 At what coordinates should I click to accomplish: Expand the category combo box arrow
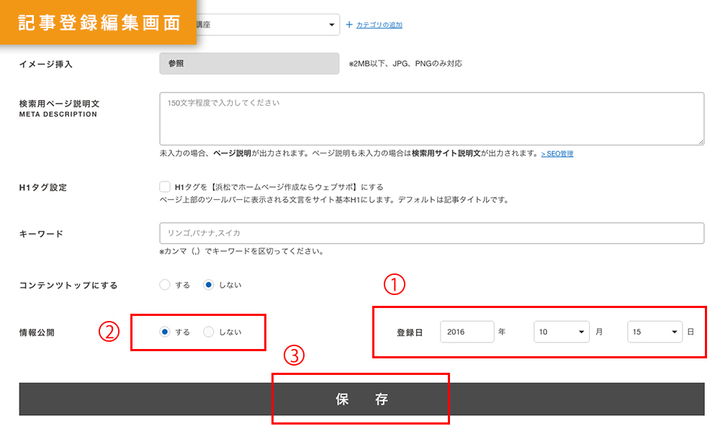[333, 24]
